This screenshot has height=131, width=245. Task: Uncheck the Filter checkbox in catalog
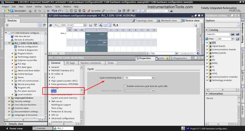click(x=207, y=39)
